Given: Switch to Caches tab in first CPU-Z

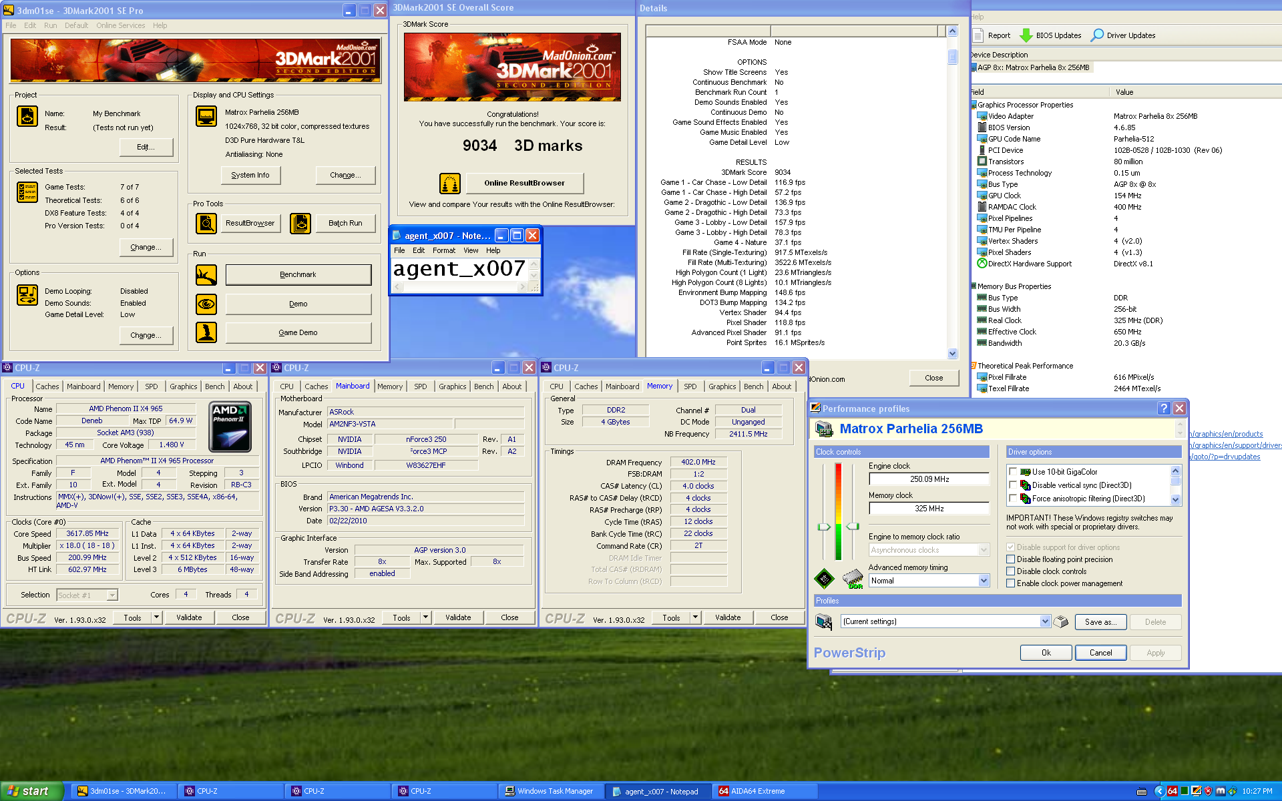Looking at the screenshot, I should pyautogui.click(x=47, y=386).
